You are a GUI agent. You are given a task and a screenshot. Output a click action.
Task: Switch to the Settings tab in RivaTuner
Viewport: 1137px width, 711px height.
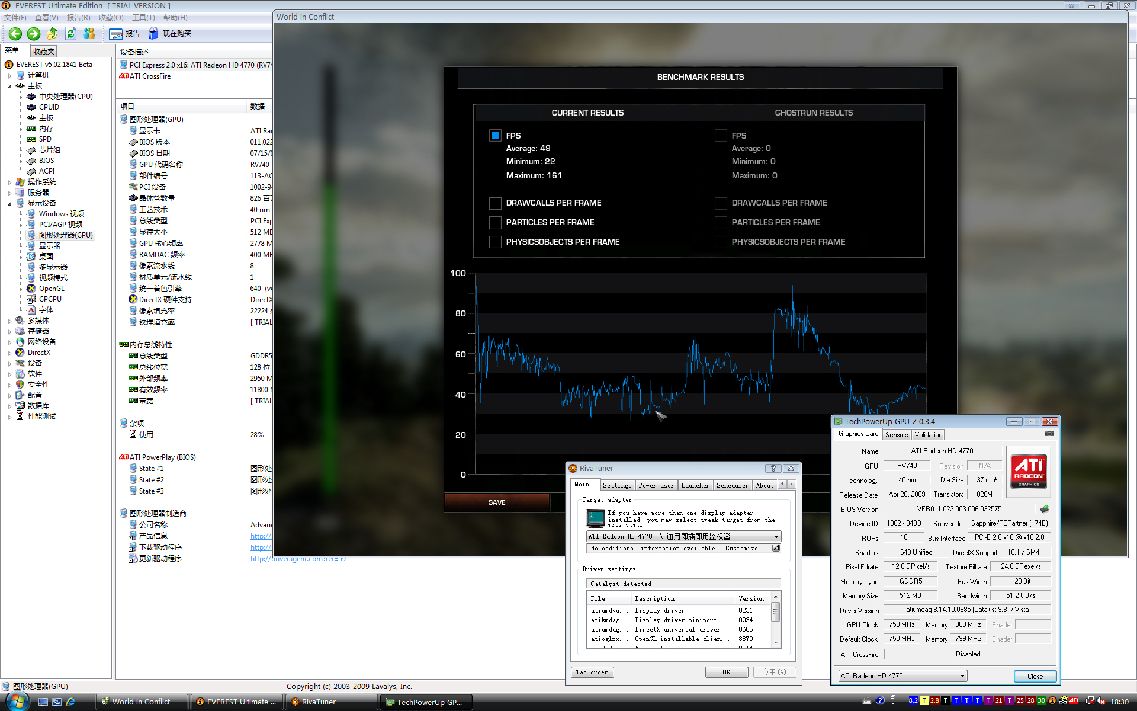click(x=617, y=485)
